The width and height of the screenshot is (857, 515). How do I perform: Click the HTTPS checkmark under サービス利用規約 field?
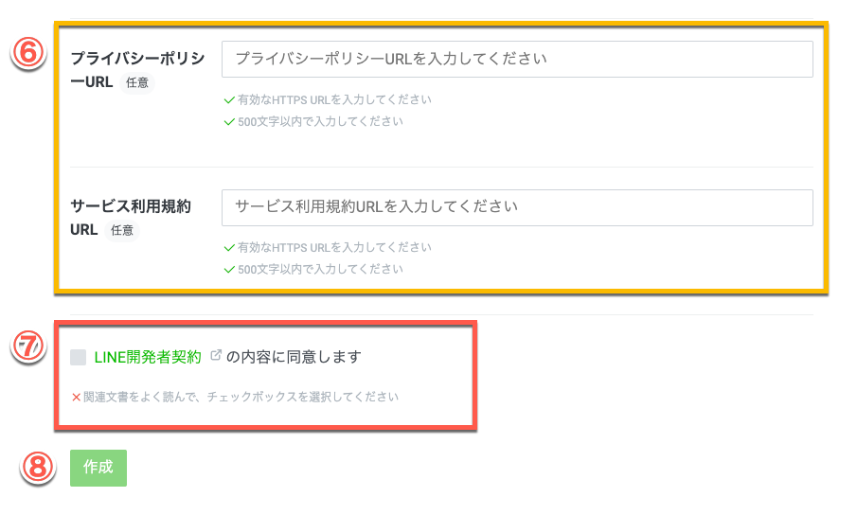228,248
